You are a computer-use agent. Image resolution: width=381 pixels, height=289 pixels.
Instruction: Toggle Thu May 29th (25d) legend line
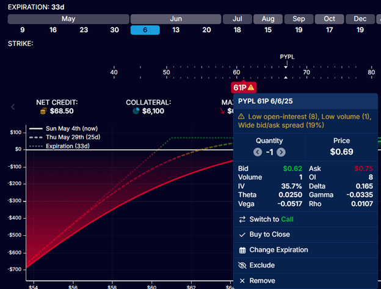[x=65, y=137]
